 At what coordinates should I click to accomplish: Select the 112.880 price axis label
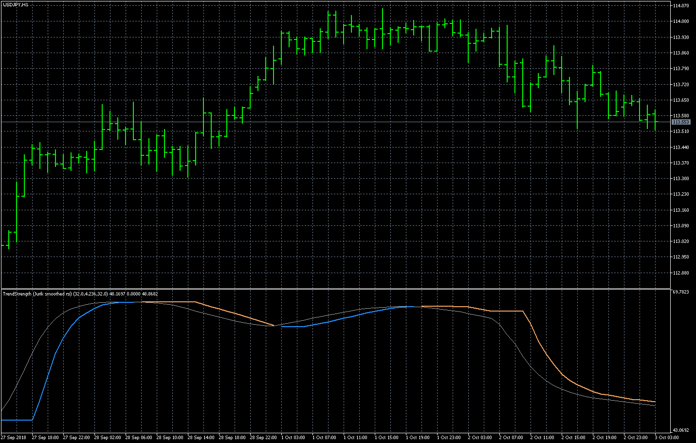coord(680,273)
